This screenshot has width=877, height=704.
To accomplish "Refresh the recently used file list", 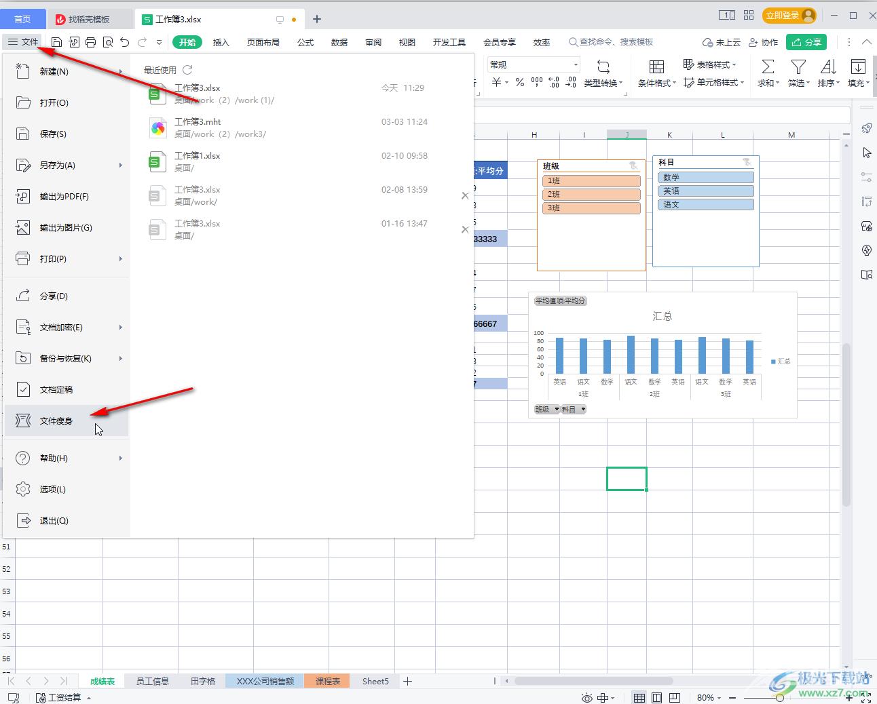I will point(187,70).
